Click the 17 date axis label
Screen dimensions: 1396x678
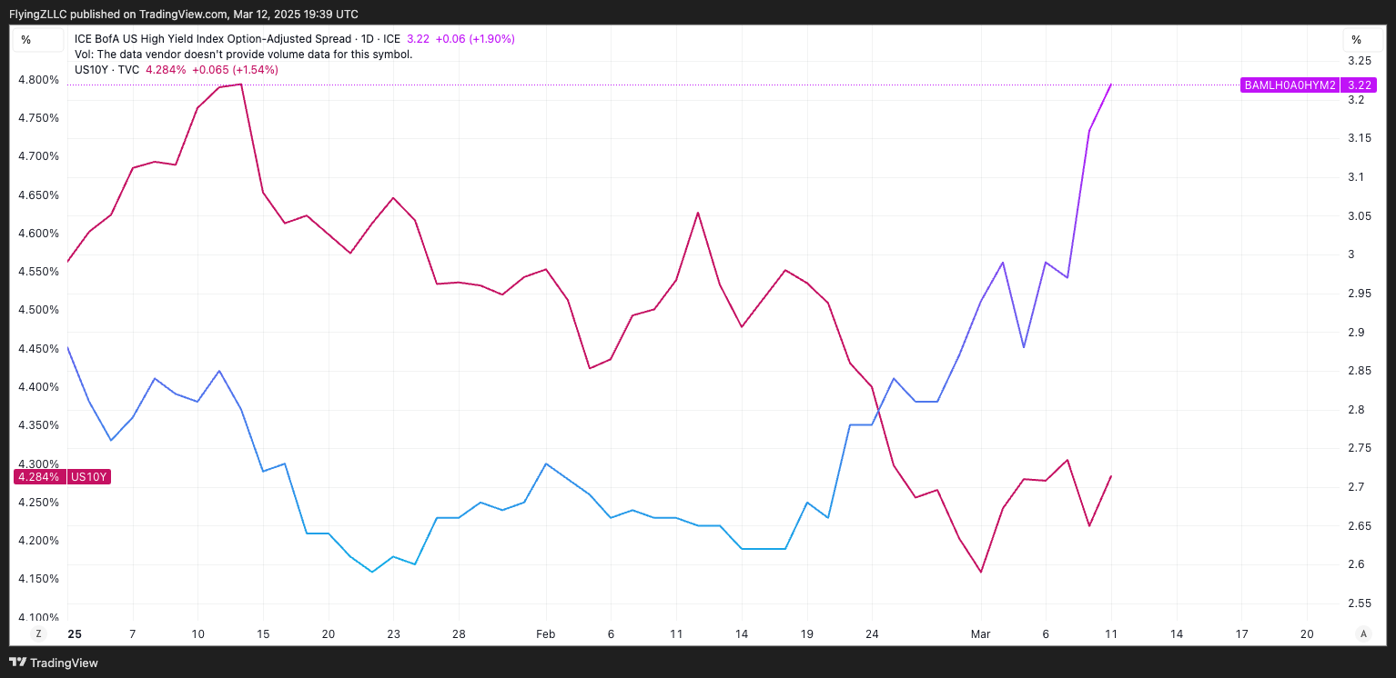1241,633
